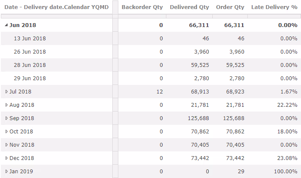The width and height of the screenshot is (301, 178).
Task: Collapse the Jun 2018 row
Action: click(x=6, y=25)
